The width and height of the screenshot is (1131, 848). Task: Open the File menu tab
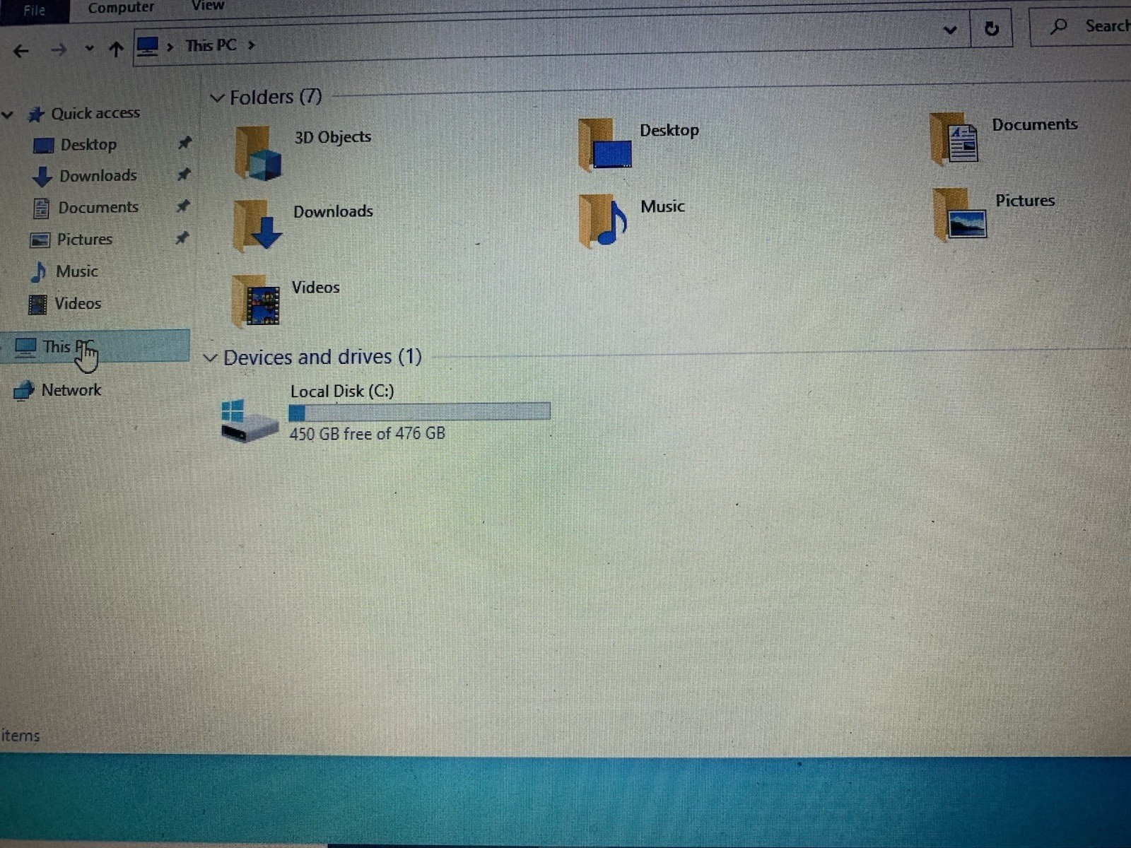34,11
